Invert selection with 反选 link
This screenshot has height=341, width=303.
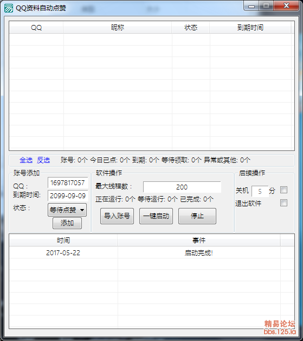point(43,160)
